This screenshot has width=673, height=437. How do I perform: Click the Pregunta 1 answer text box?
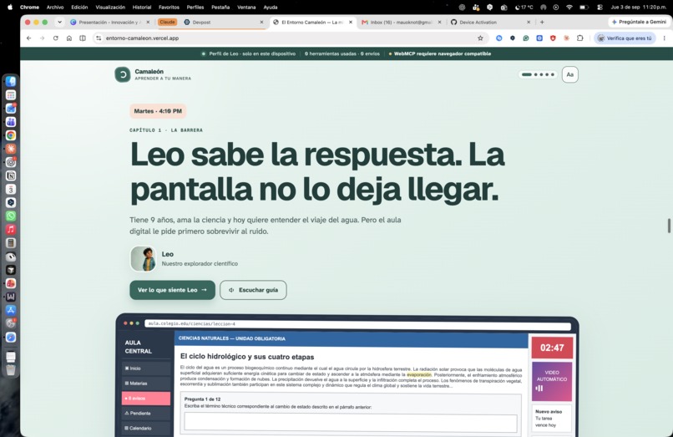click(351, 424)
